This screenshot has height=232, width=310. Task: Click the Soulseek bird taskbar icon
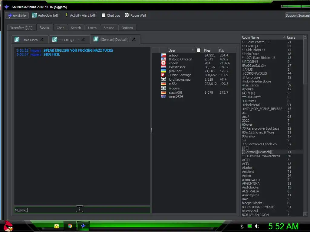[83, 226]
